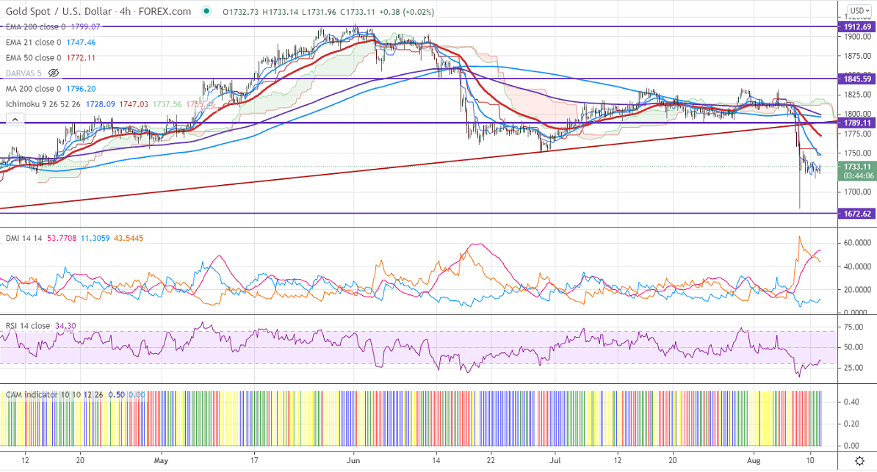The image size is (877, 472).
Task: Click 25.00 on the RSI axis
Action: point(853,368)
